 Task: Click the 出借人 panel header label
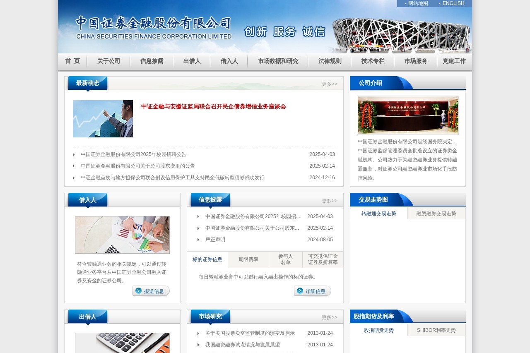(88, 317)
